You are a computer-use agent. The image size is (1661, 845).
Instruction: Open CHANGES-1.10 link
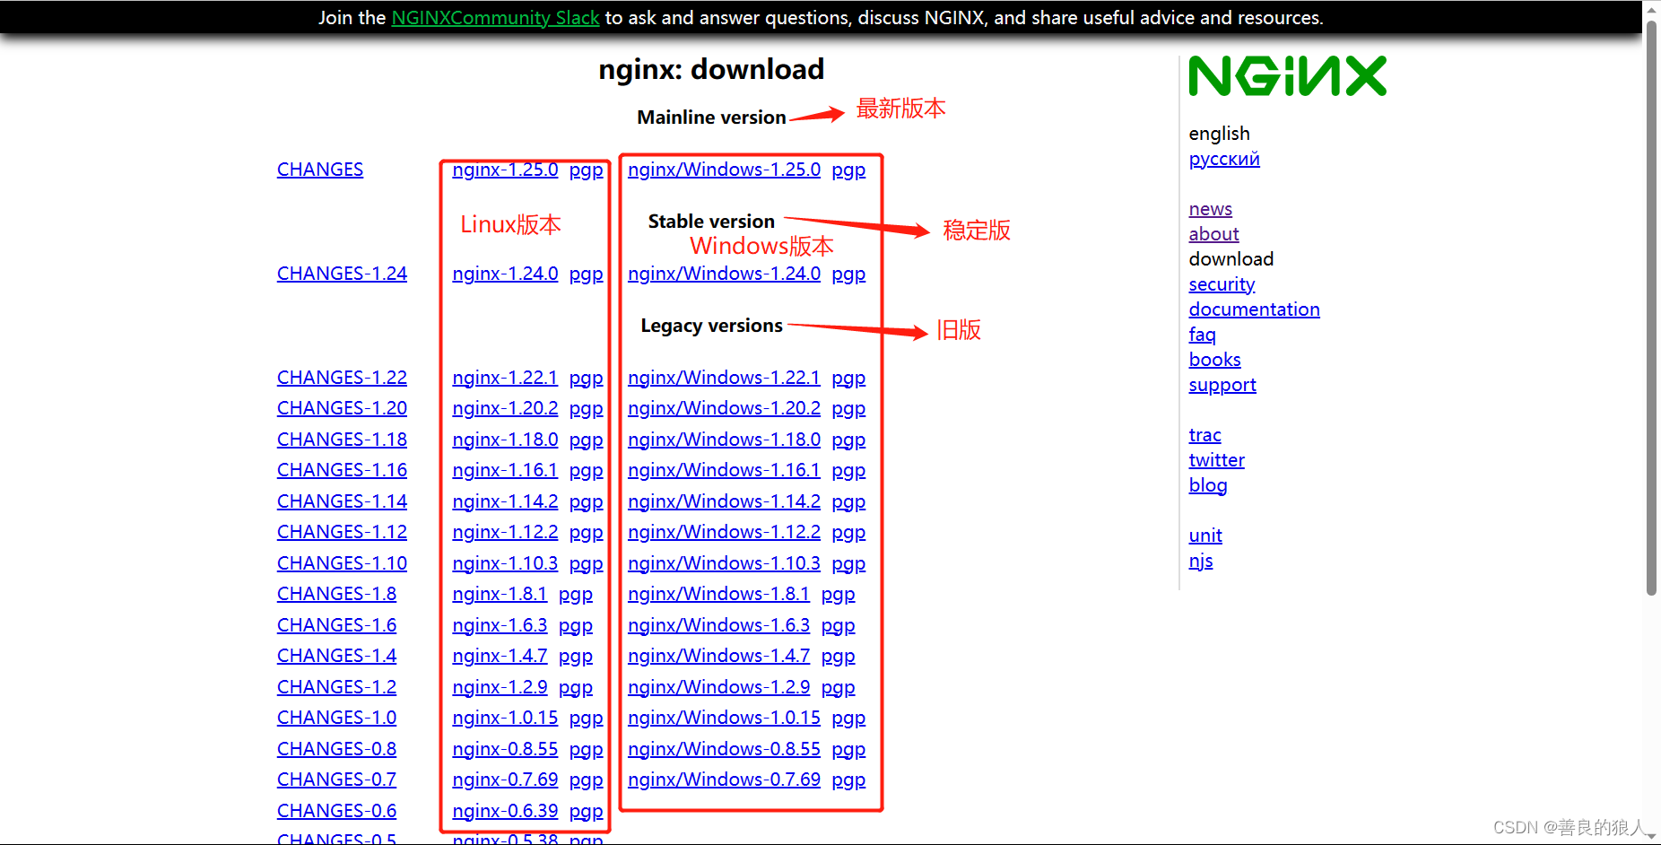[x=342, y=563]
